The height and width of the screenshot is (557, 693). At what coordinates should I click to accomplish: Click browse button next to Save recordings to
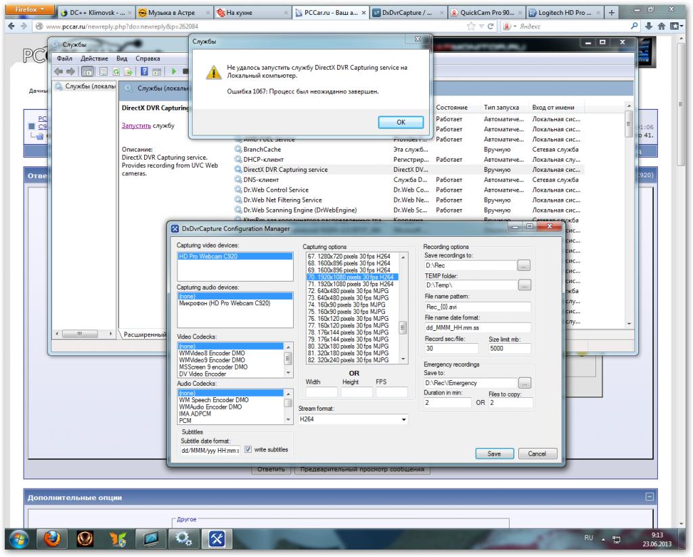pos(524,265)
